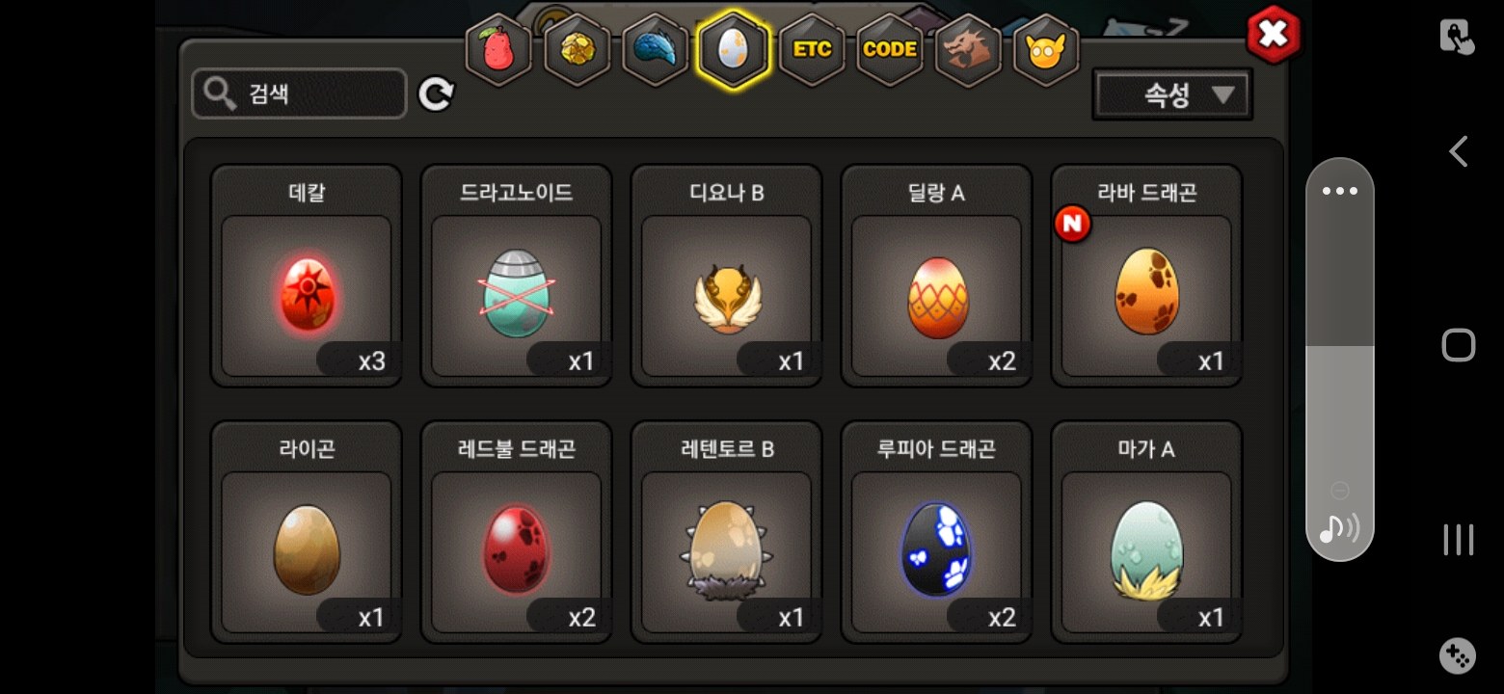Click the 검색 search field
1504x694 pixels.
(299, 93)
